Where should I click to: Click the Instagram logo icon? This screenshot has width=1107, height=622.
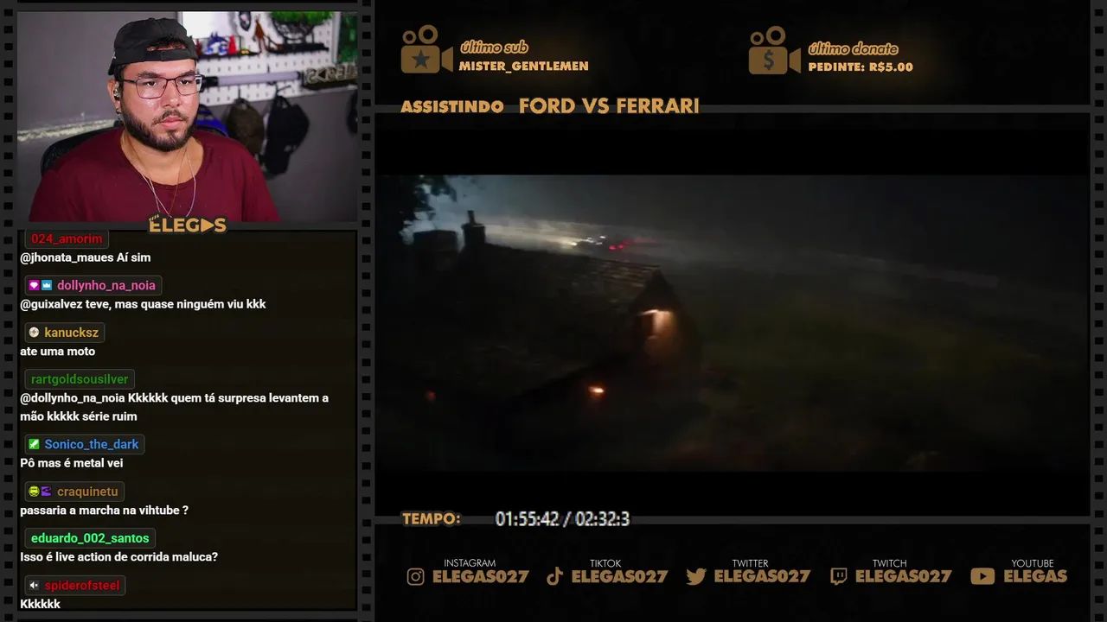coord(416,577)
